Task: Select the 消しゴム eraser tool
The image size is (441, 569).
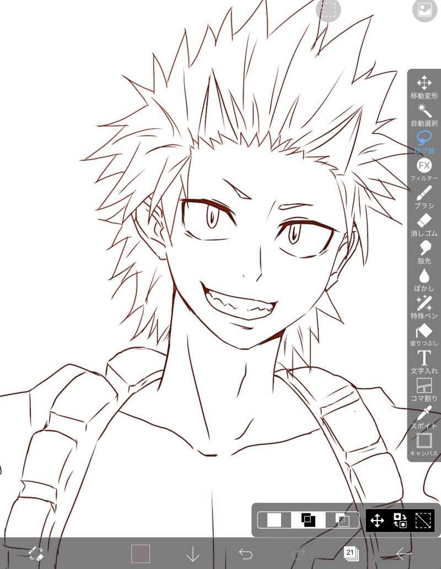Action: (424, 225)
